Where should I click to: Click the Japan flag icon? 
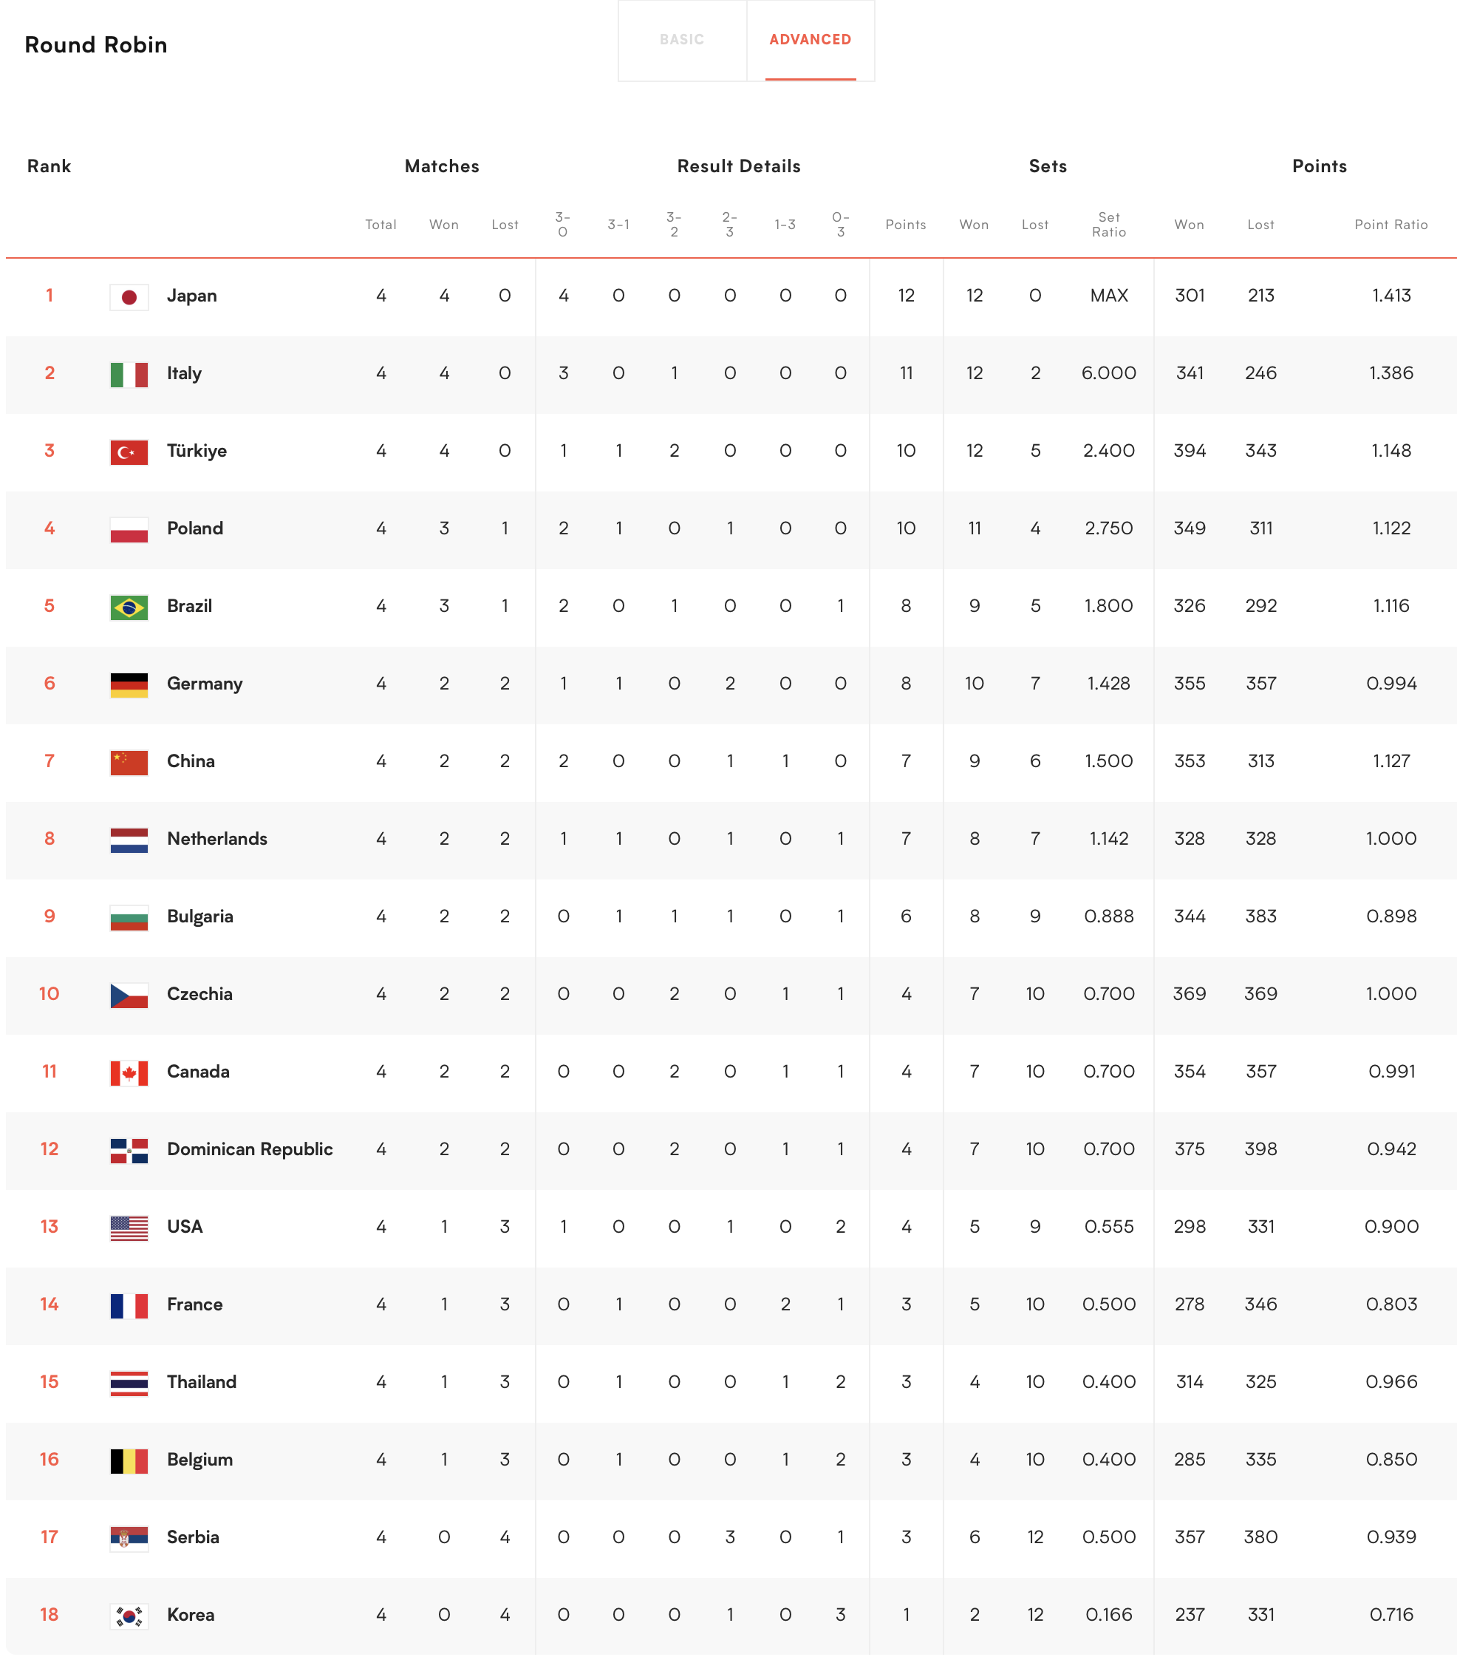(x=129, y=296)
